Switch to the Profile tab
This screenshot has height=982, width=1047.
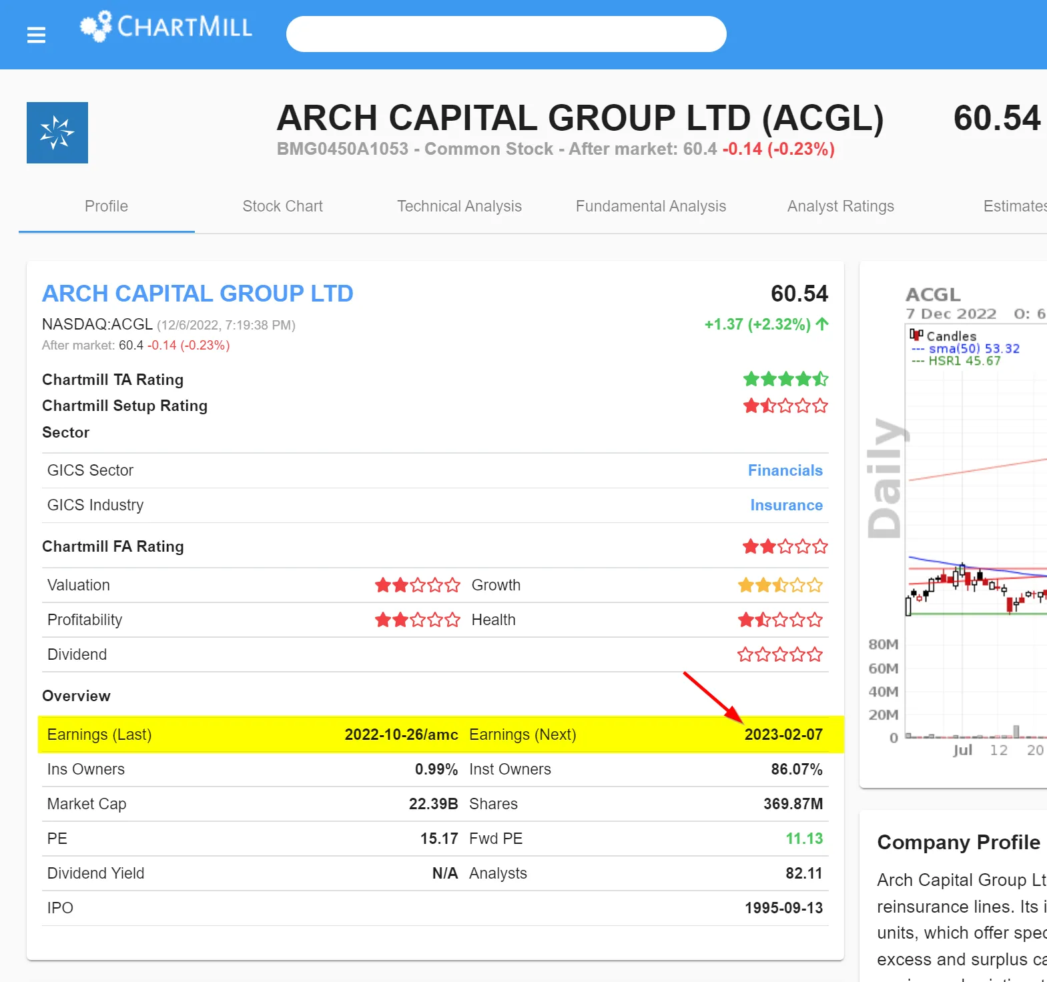pyautogui.click(x=107, y=206)
